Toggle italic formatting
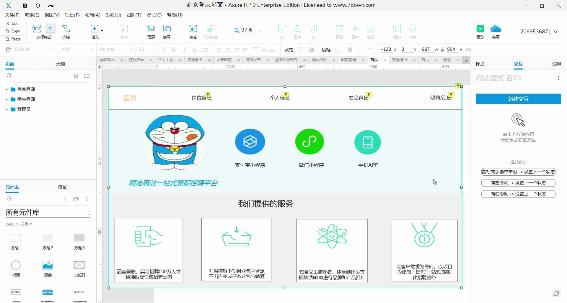 tap(184, 50)
